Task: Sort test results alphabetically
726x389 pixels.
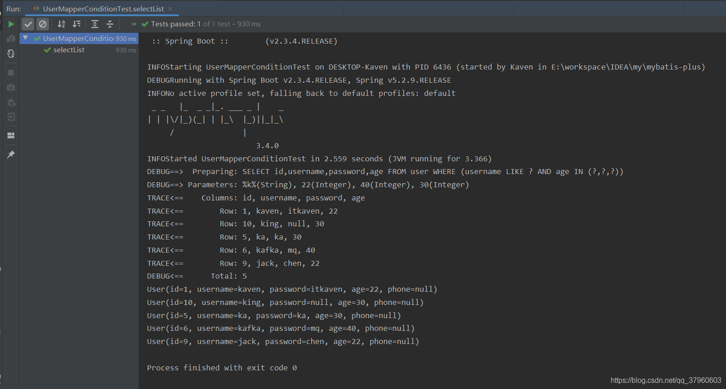Action: [61, 24]
